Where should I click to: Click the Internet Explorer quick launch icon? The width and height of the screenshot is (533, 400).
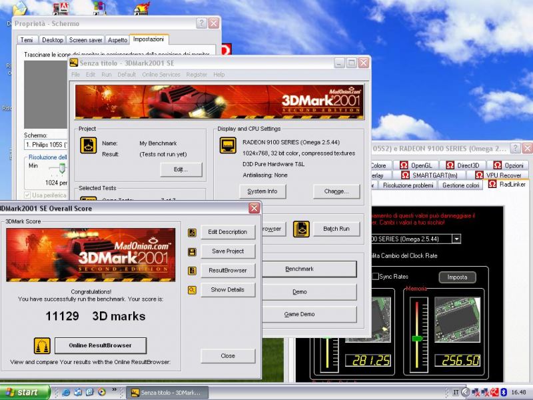(x=66, y=392)
